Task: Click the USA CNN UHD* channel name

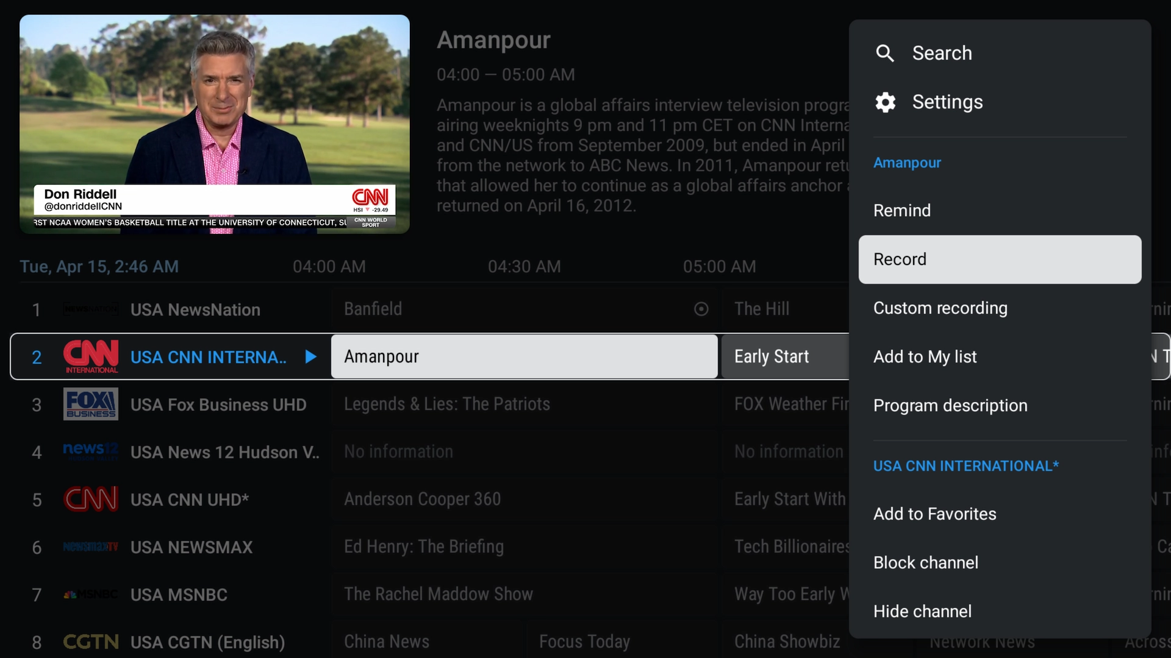Action: tap(190, 500)
